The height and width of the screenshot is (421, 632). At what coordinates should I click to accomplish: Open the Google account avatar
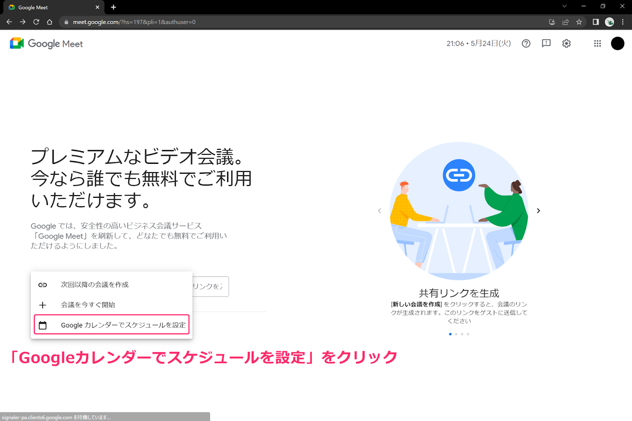617,43
